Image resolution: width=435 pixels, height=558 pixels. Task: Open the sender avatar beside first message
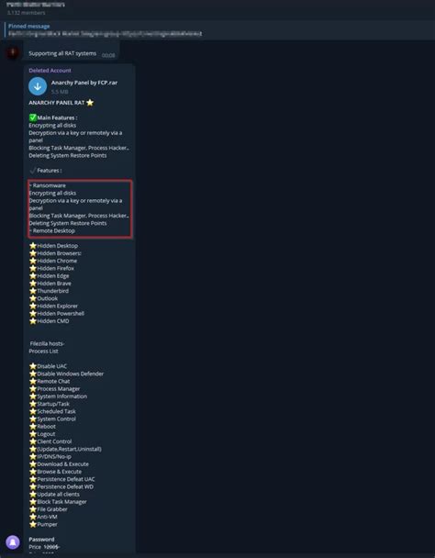point(13,53)
